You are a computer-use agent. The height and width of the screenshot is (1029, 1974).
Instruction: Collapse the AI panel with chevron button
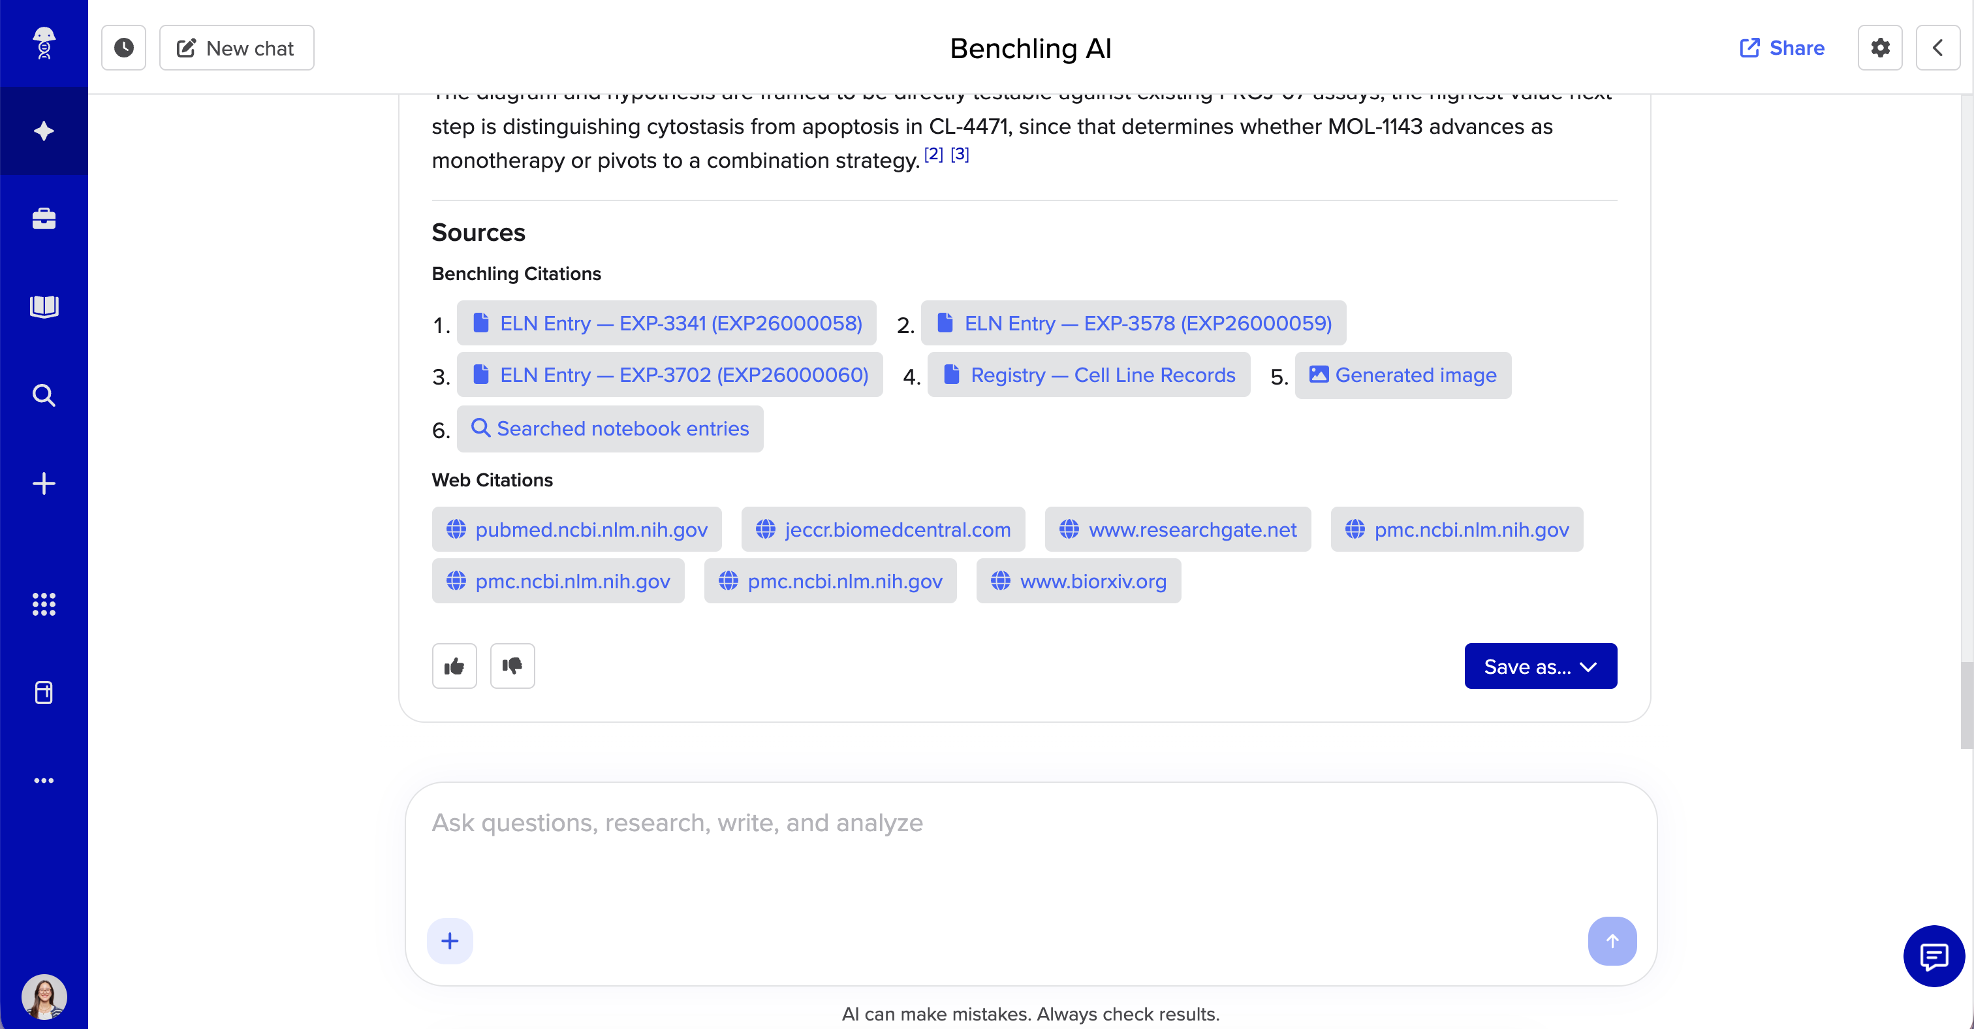point(1938,48)
